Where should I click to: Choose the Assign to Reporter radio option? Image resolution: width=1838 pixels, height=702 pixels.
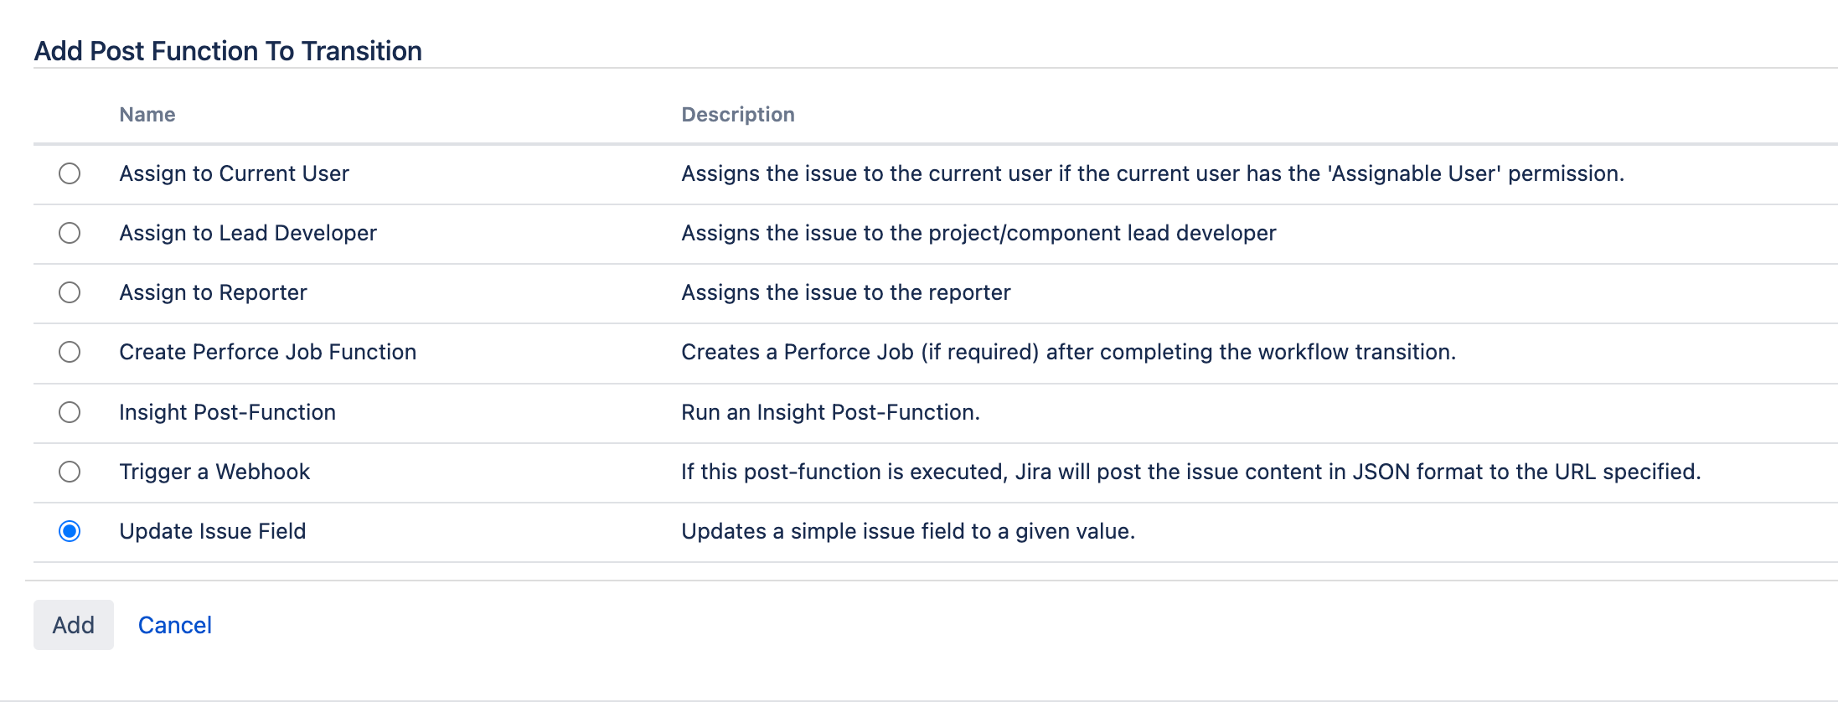(70, 292)
